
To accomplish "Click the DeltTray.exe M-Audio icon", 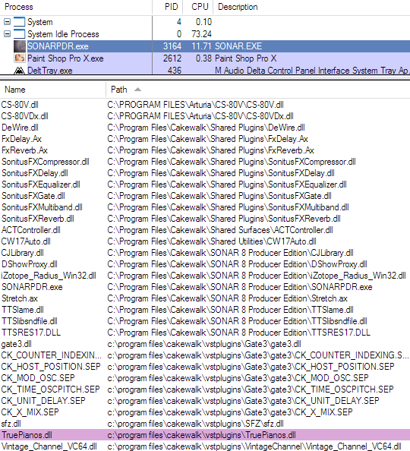I will click(x=19, y=70).
